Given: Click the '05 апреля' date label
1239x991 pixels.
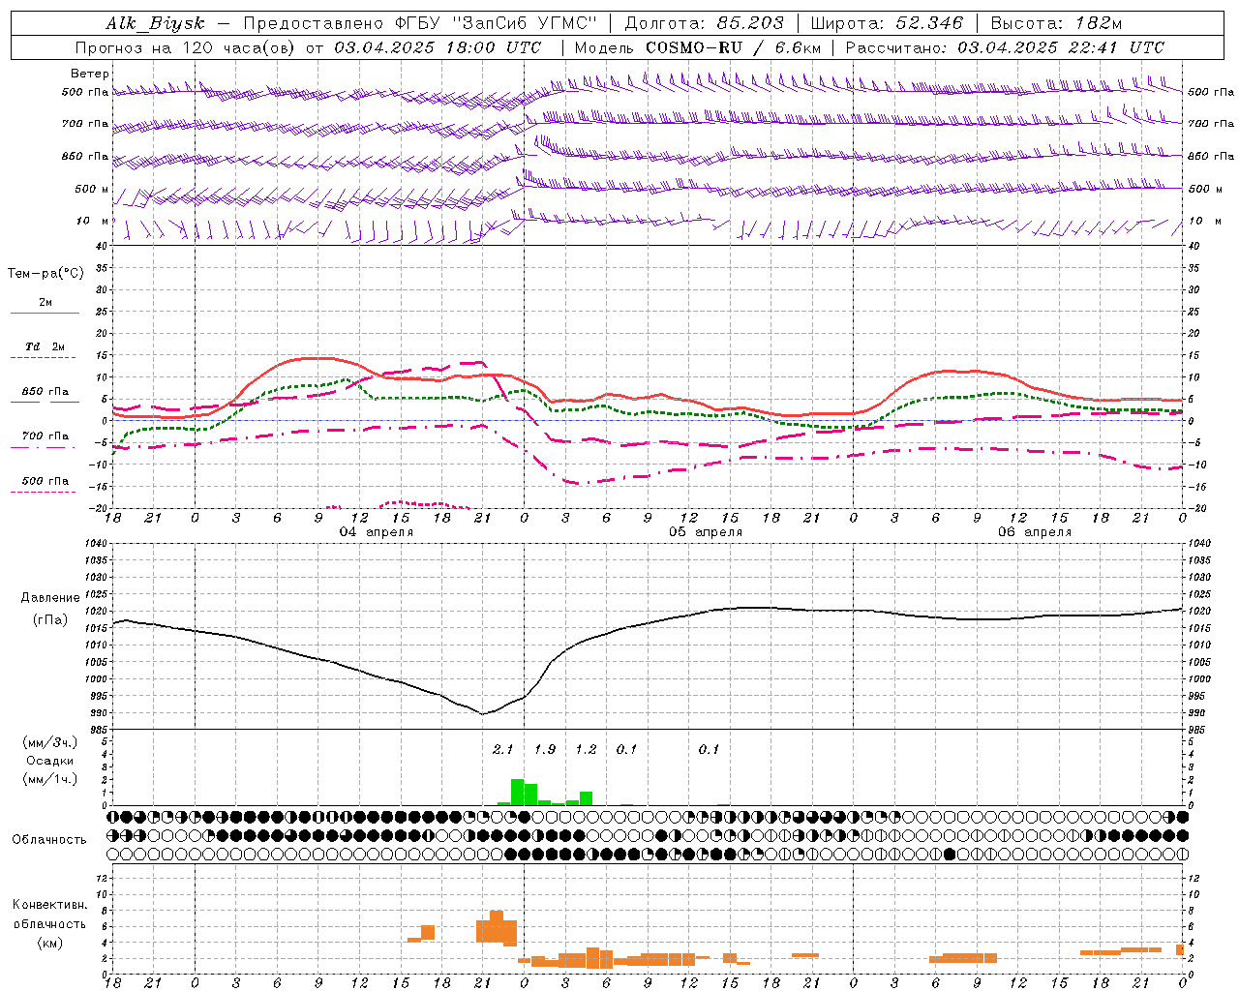Looking at the screenshot, I should click(706, 532).
